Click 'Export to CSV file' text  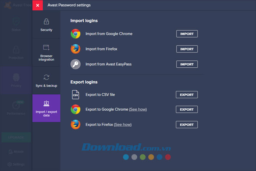(100, 94)
